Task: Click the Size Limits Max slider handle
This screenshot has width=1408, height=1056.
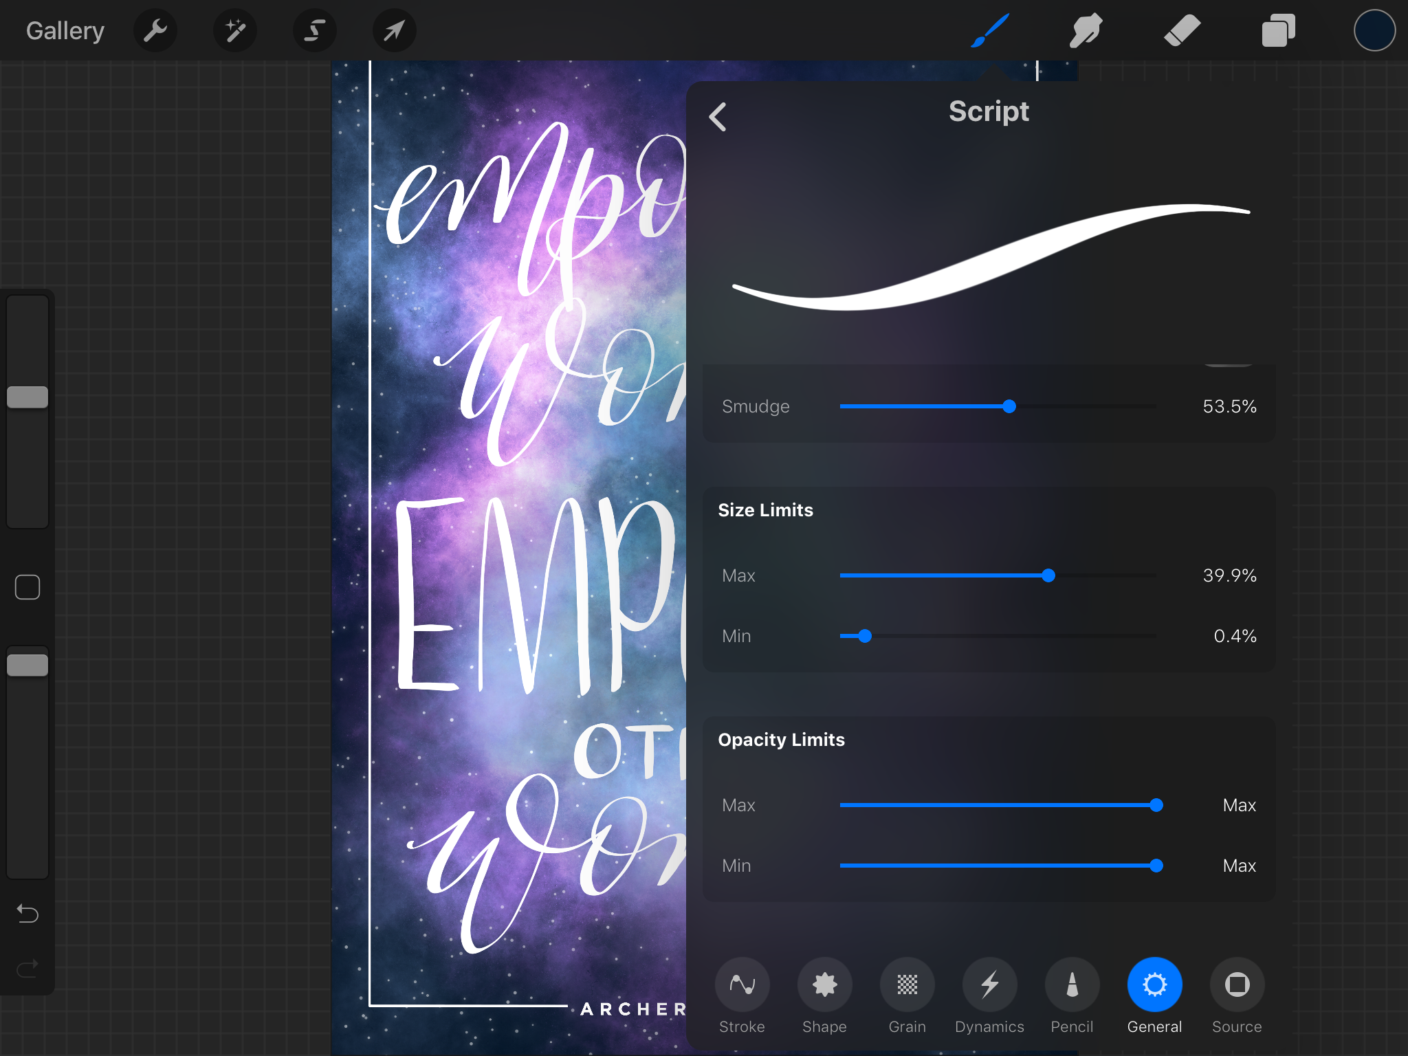Action: click(x=1048, y=575)
